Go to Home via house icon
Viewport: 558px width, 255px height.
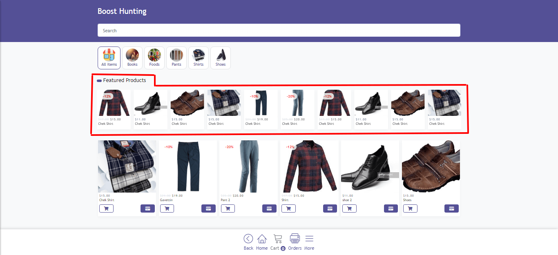[262, 239]
